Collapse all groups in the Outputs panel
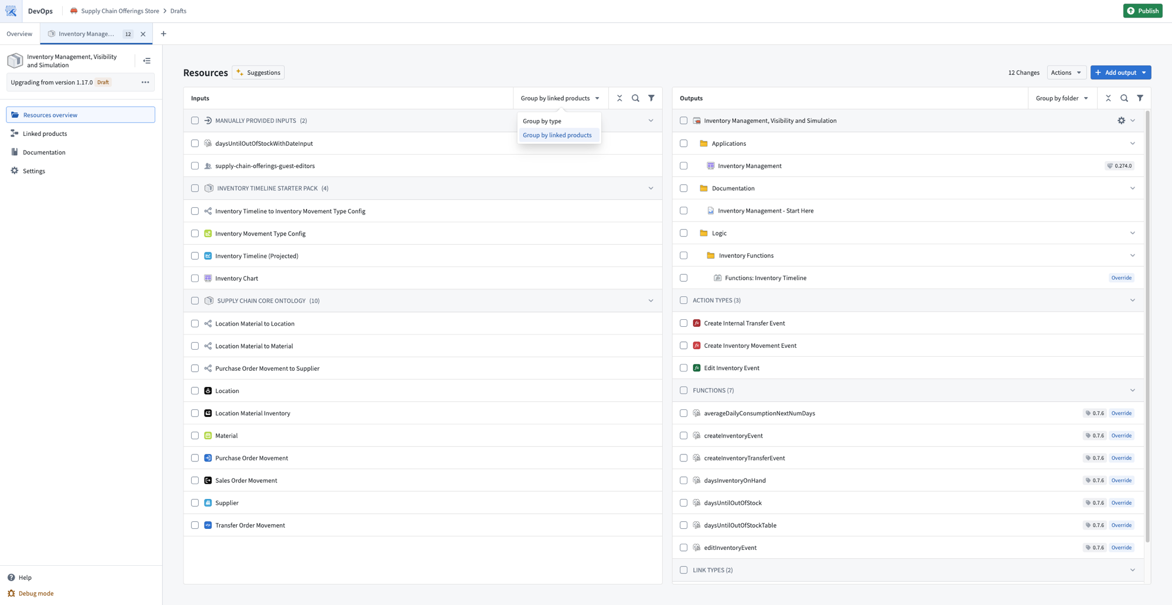The width and height of the screenshot is (1172, 605). 1108,98
